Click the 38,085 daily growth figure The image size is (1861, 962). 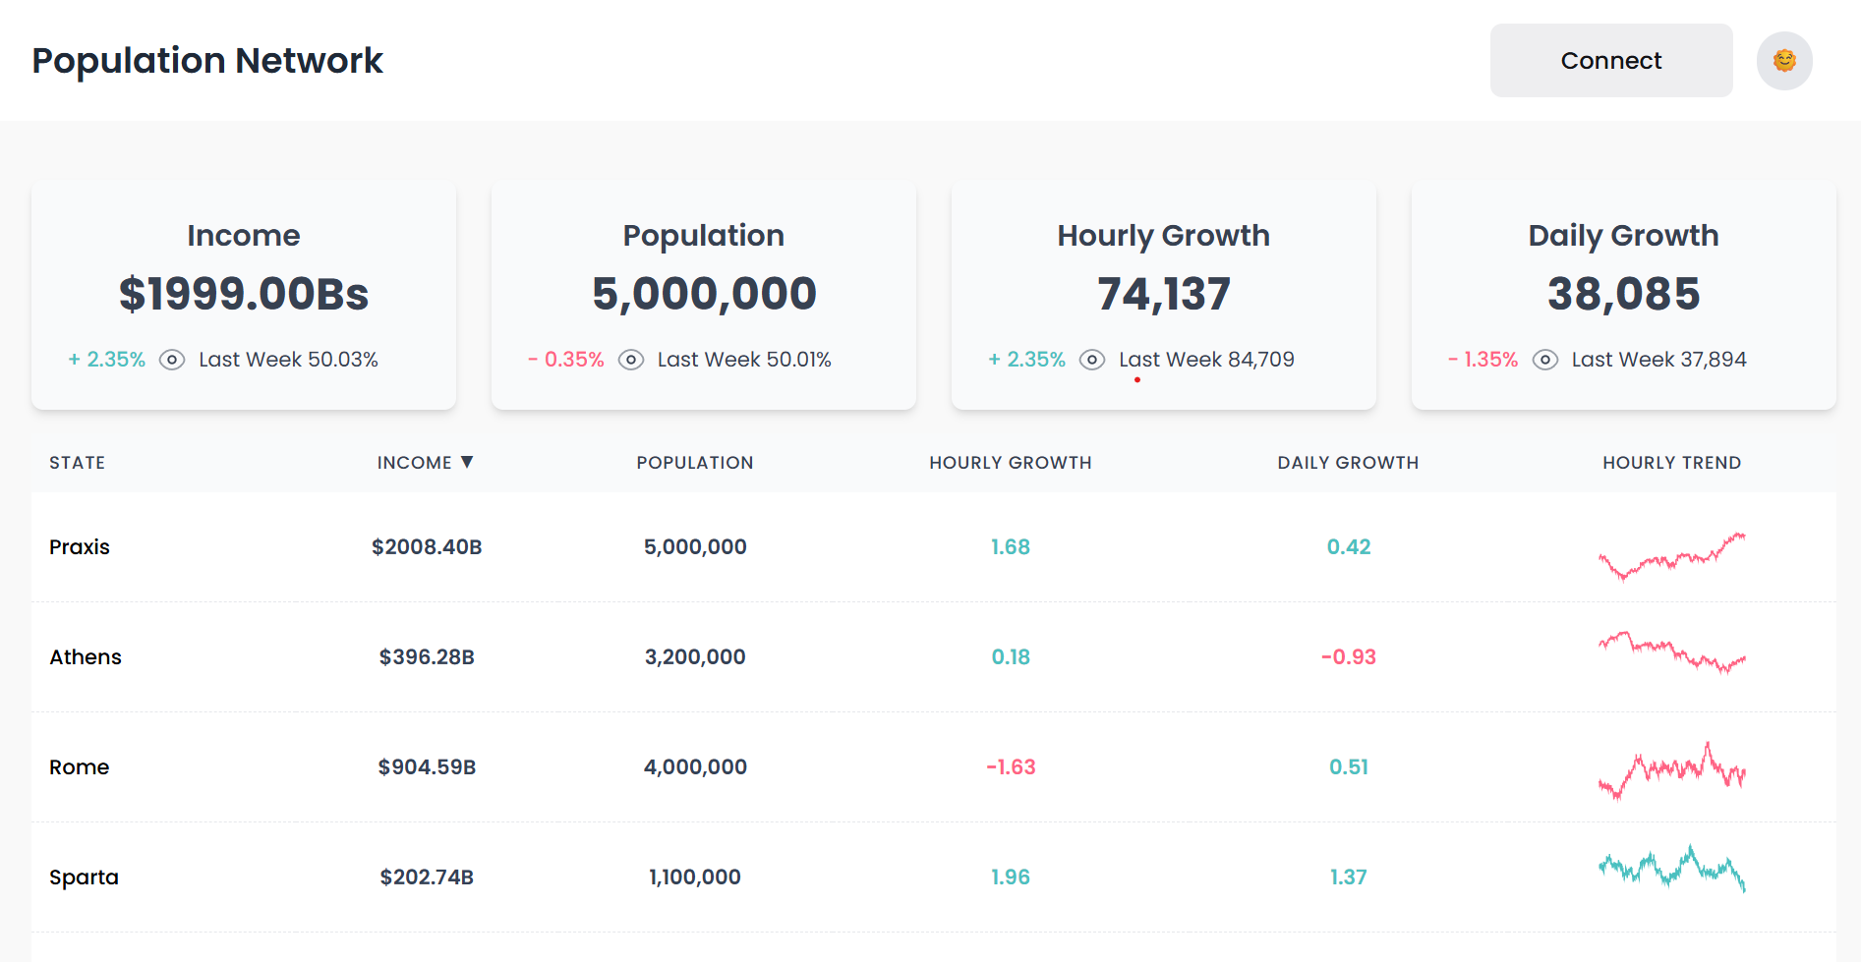click(x=1623, y=294)
